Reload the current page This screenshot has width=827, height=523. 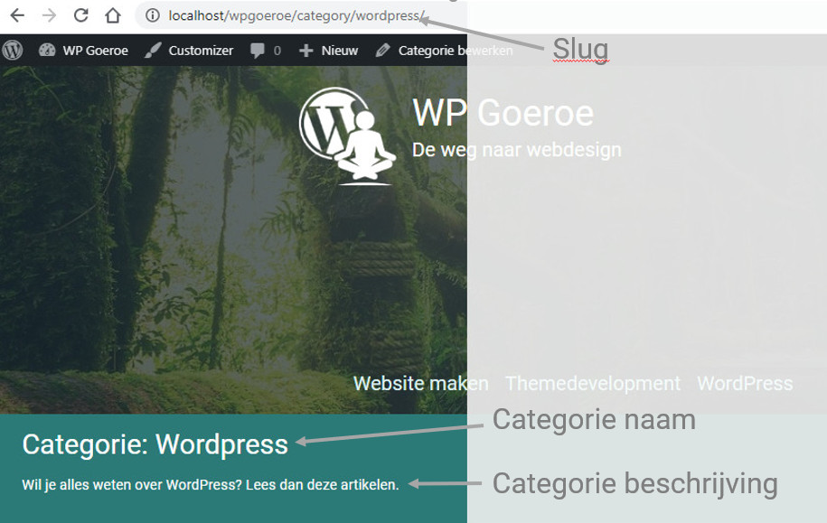80,15
